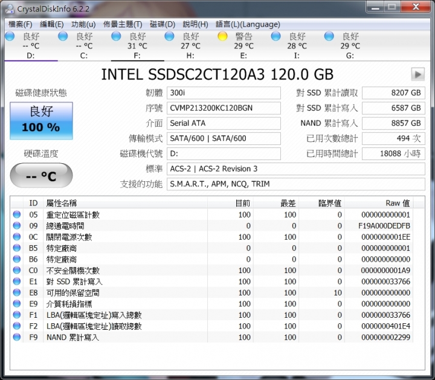Viewport: 435px width, 380px height.
Task: Click raw value 0000000401E4
Action: (385, 326)
